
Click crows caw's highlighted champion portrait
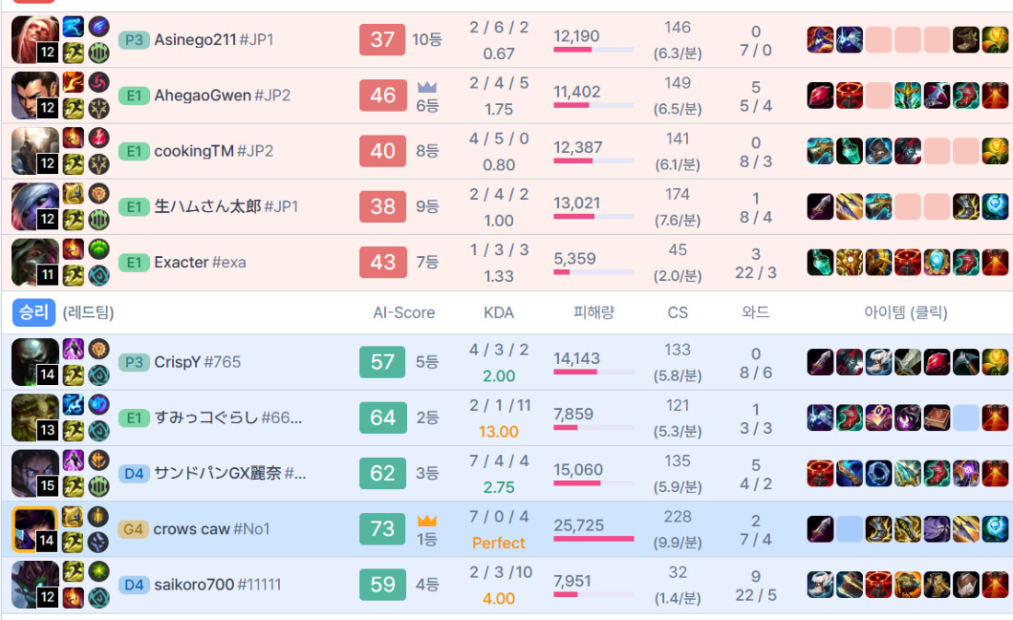[x=34, y=529]
